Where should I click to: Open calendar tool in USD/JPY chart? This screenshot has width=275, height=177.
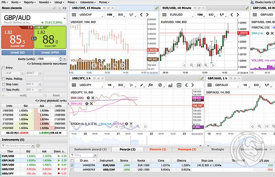[179, 85]
